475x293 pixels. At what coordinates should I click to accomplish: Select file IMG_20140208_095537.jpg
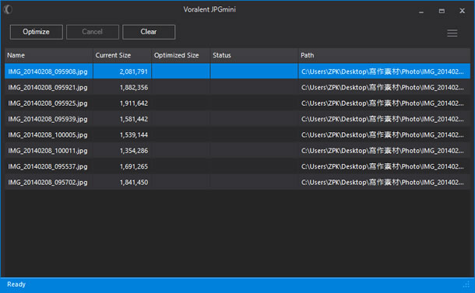pos(47,166)
